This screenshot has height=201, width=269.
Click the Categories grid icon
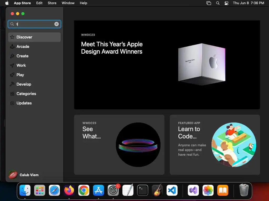(x=12, y=94)
